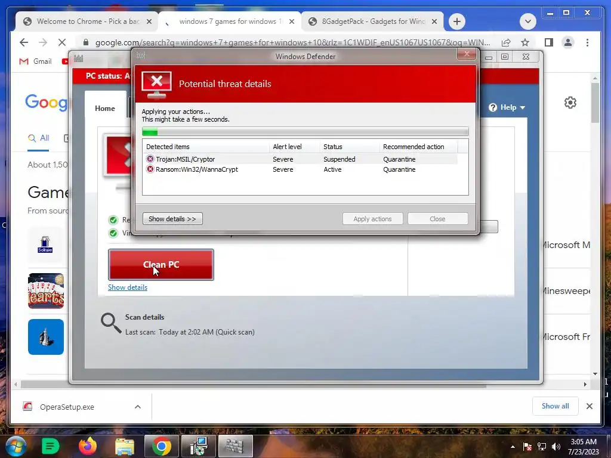
Task: Close the 8GadgetPack tab
Action: pos(434,21)
